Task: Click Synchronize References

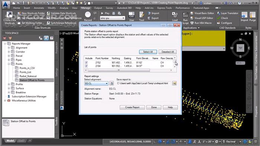Action: (62, 23)
